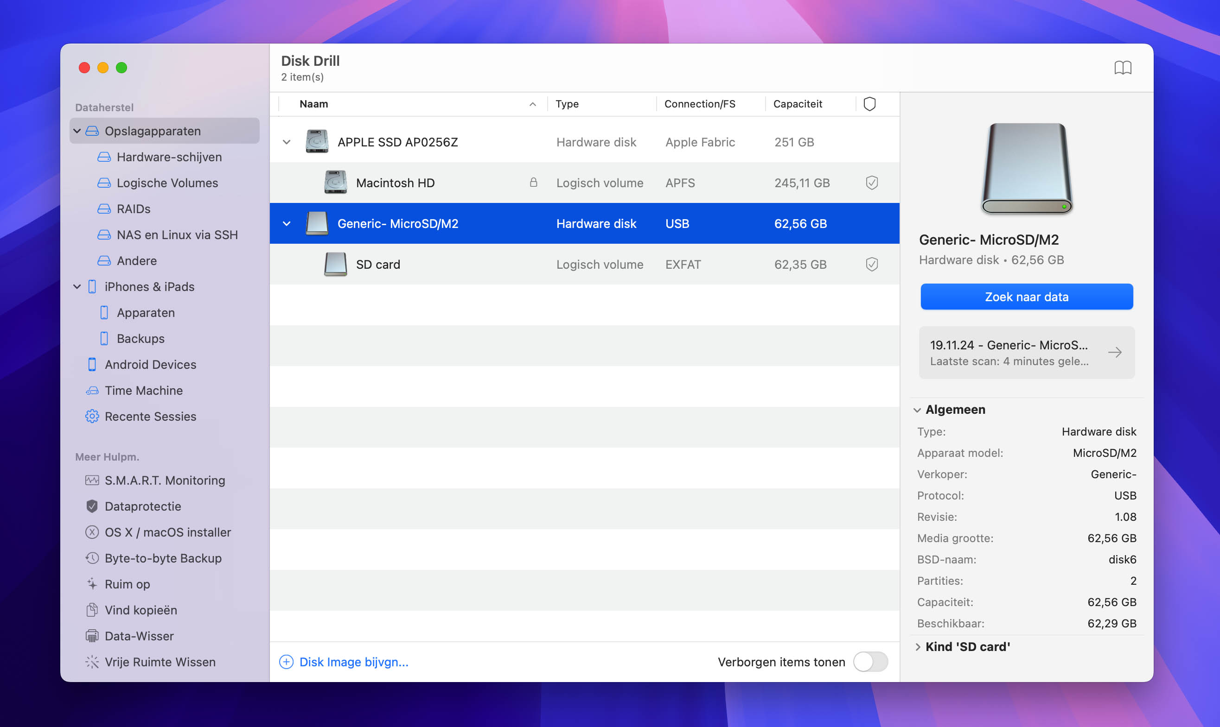Click the Apparaten device icon in sidebar
This screenshot has height=727, width=1220.
[x=104, y=313]
